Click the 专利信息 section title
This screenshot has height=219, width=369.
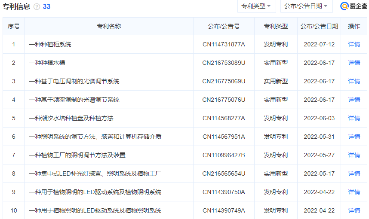pyautogui.click(x=16, y=6)
